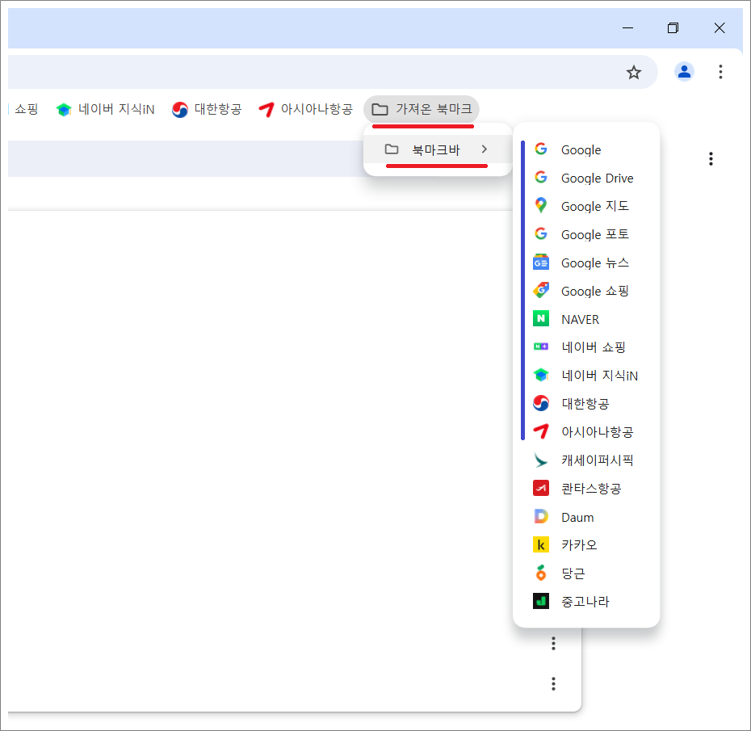Click 네이버 지식iN on the bookmarks bar
Image resolution: width=751 pixels, height=731 pixels.
click(x=105, y=109)
